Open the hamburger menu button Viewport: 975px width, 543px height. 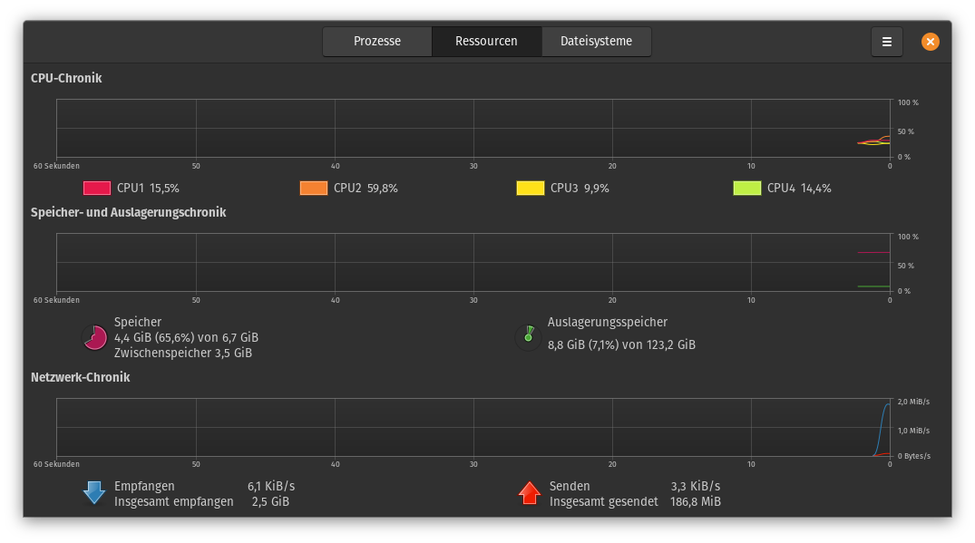pyautogui.click(x=887, y=42)
